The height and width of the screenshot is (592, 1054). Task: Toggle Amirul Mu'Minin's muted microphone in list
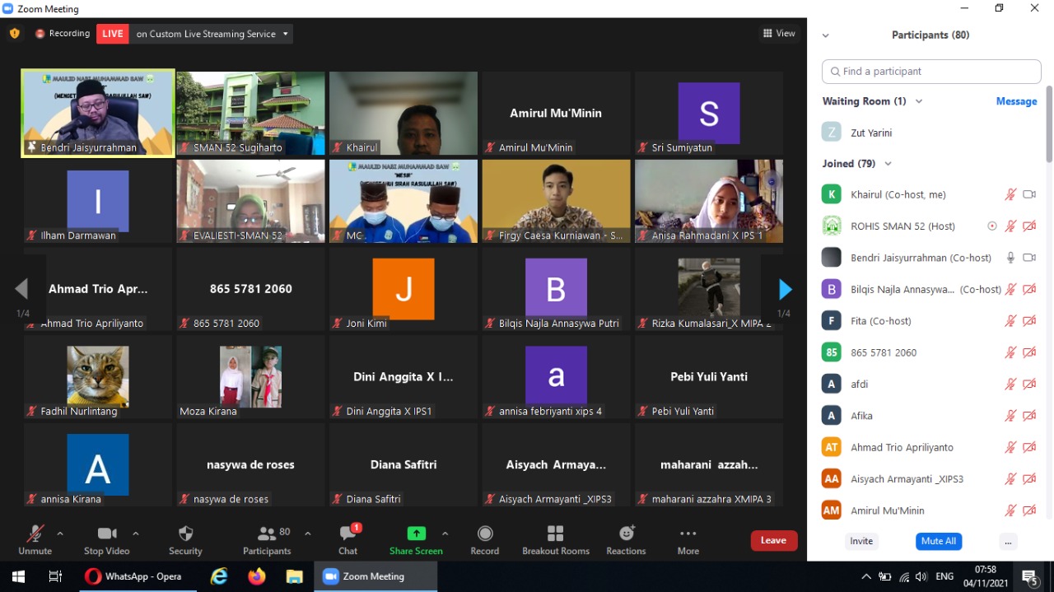(1010, 510)
